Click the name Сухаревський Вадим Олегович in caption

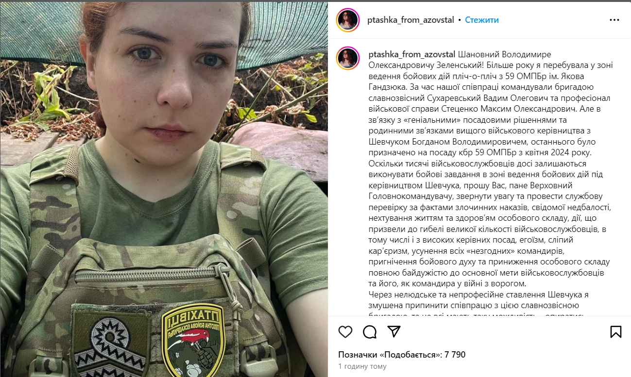click(x=461, y=98)
